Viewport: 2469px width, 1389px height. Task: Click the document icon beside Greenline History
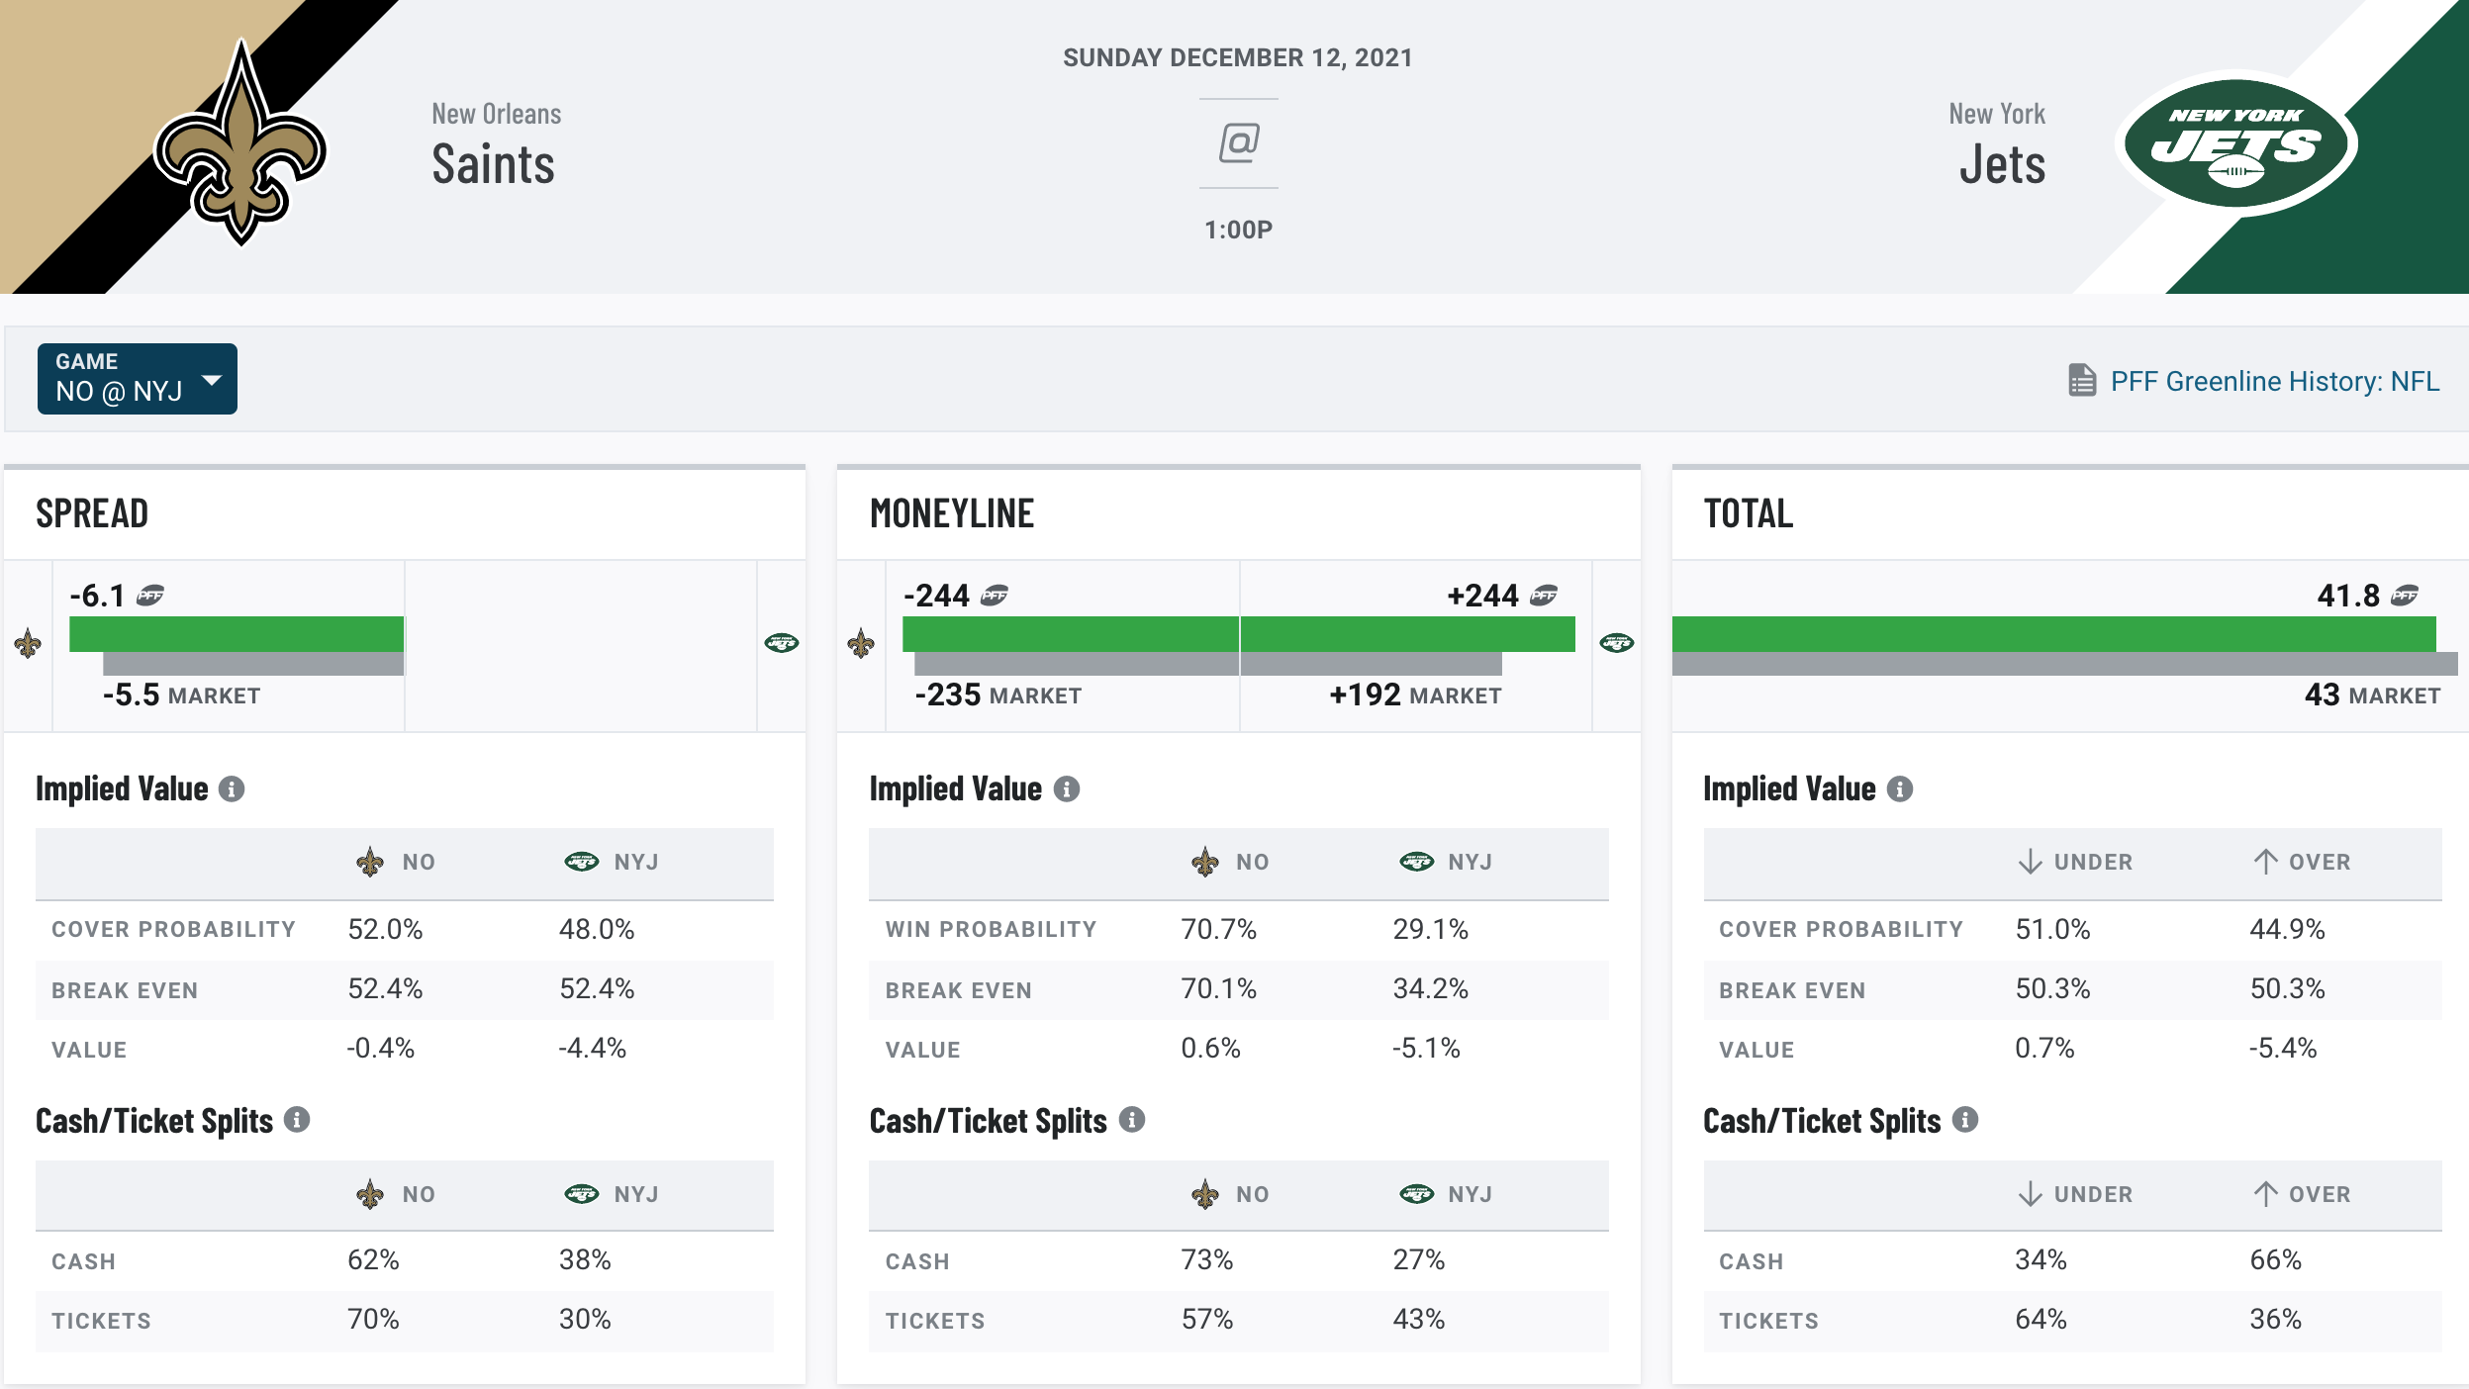2082,380
